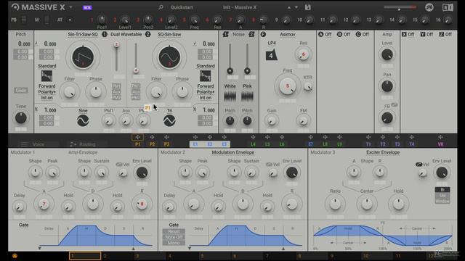This screenshot has height=261, width=465.
Task: Select the P1 performer modulator tab
Action: pyautogui.click(x=137, y=144)
